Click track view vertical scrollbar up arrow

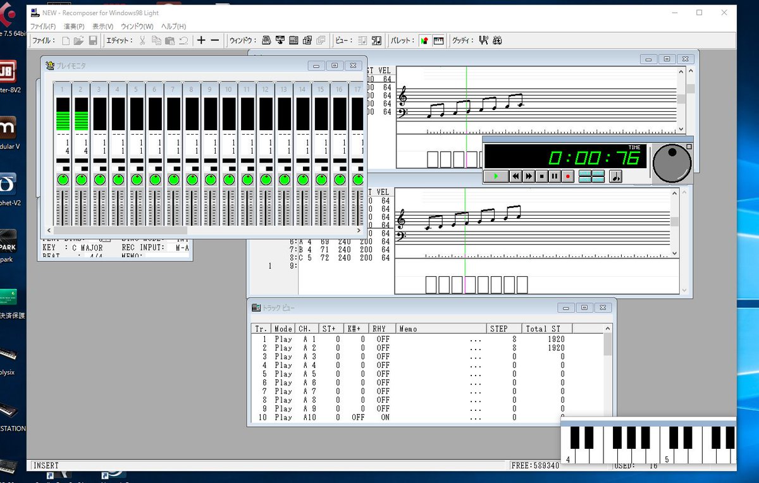(x=607, y=329)
